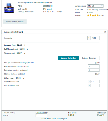Image resolution: width=108 pixels, height=121 pixels.
Task: Close the Amazon Fulfillment panel
Action: click(x=105, y=32)
